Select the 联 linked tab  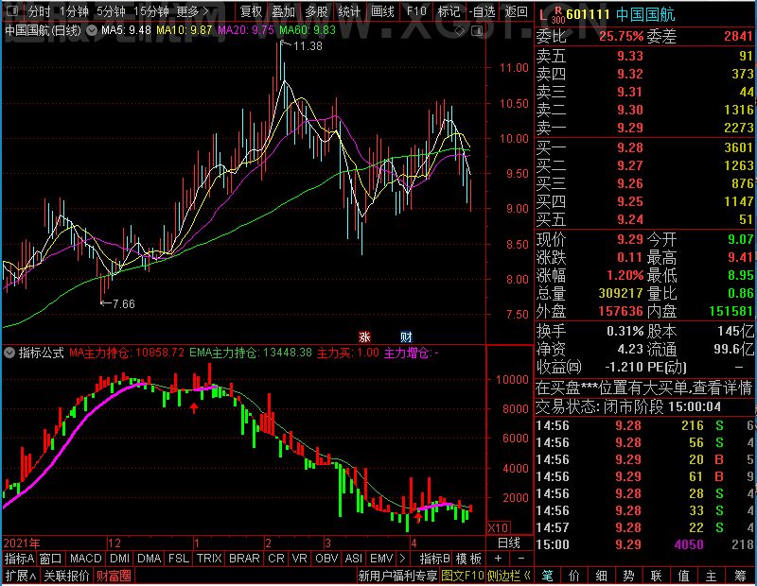point(656,576)
